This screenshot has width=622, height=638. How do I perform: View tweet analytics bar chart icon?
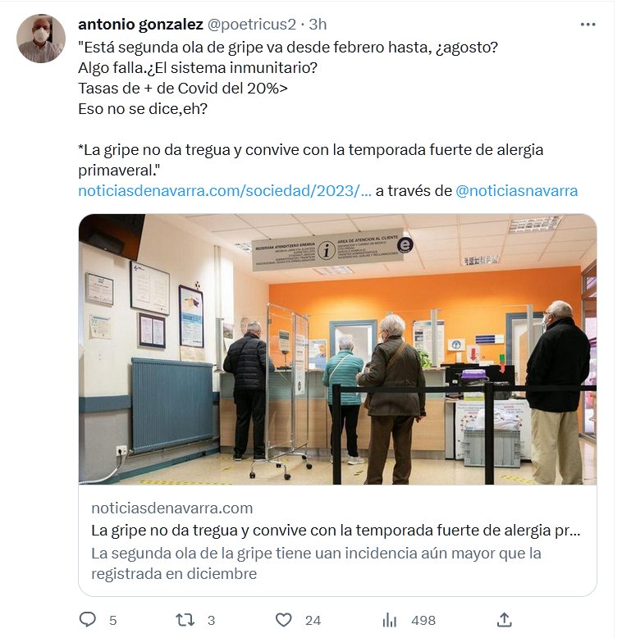pos(390,620)
